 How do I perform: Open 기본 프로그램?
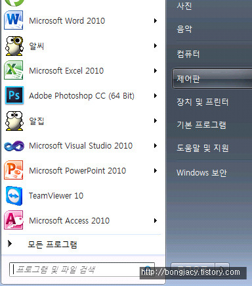tap(201, 125)
